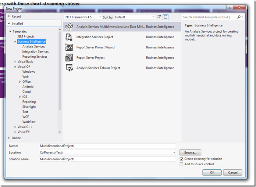Uncheck Create directory for solution
Image resolution: width=256 pixels, height=187 pixels.
[181, 159]
